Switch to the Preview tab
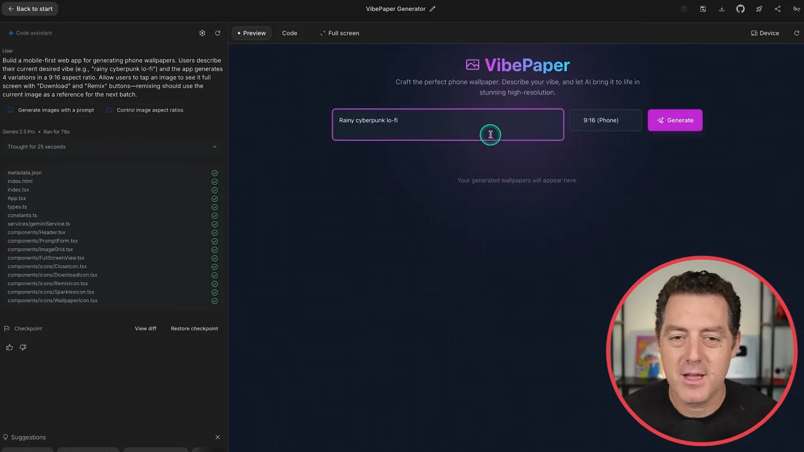The width and height of the screenshot is (804, 452). [x=251, y=33]
